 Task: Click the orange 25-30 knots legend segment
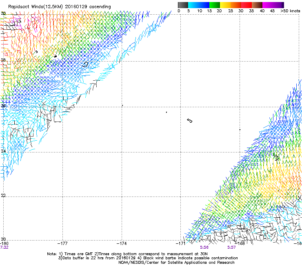(x=236, y=5)
